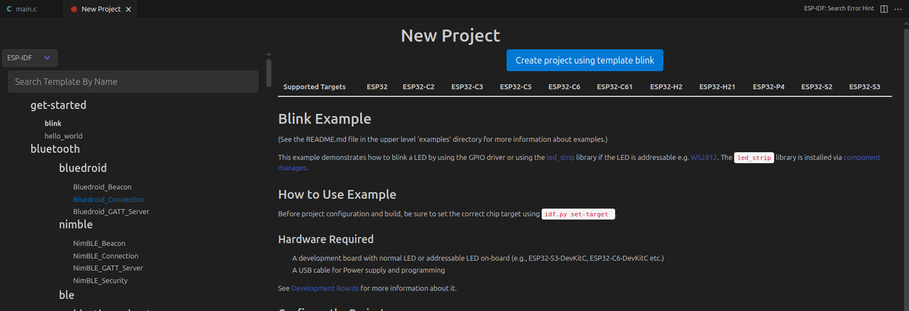Expand the ble subcategory
909x311 pixels.
[x=66, y=295]
